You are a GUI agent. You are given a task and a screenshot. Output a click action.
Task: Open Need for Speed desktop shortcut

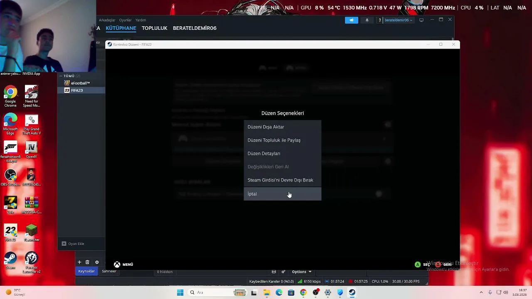(x=31, y=96)
